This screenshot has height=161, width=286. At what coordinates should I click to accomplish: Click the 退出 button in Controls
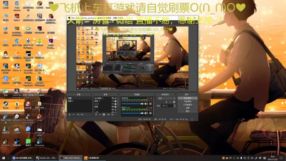(x=187, y=111)
